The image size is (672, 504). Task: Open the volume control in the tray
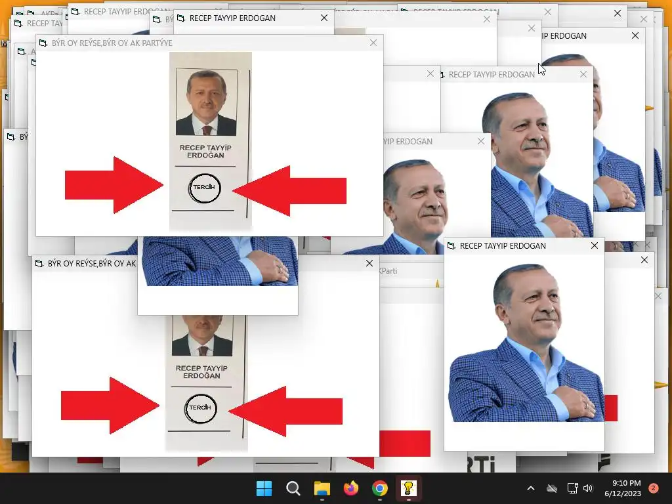(588, 488)
